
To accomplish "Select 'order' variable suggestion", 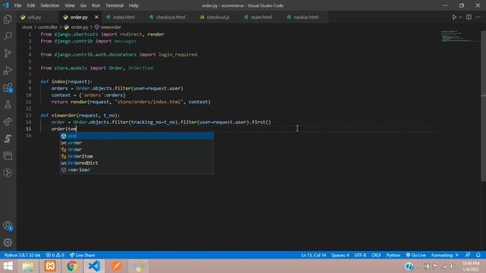I will click(x=137, y=143).
